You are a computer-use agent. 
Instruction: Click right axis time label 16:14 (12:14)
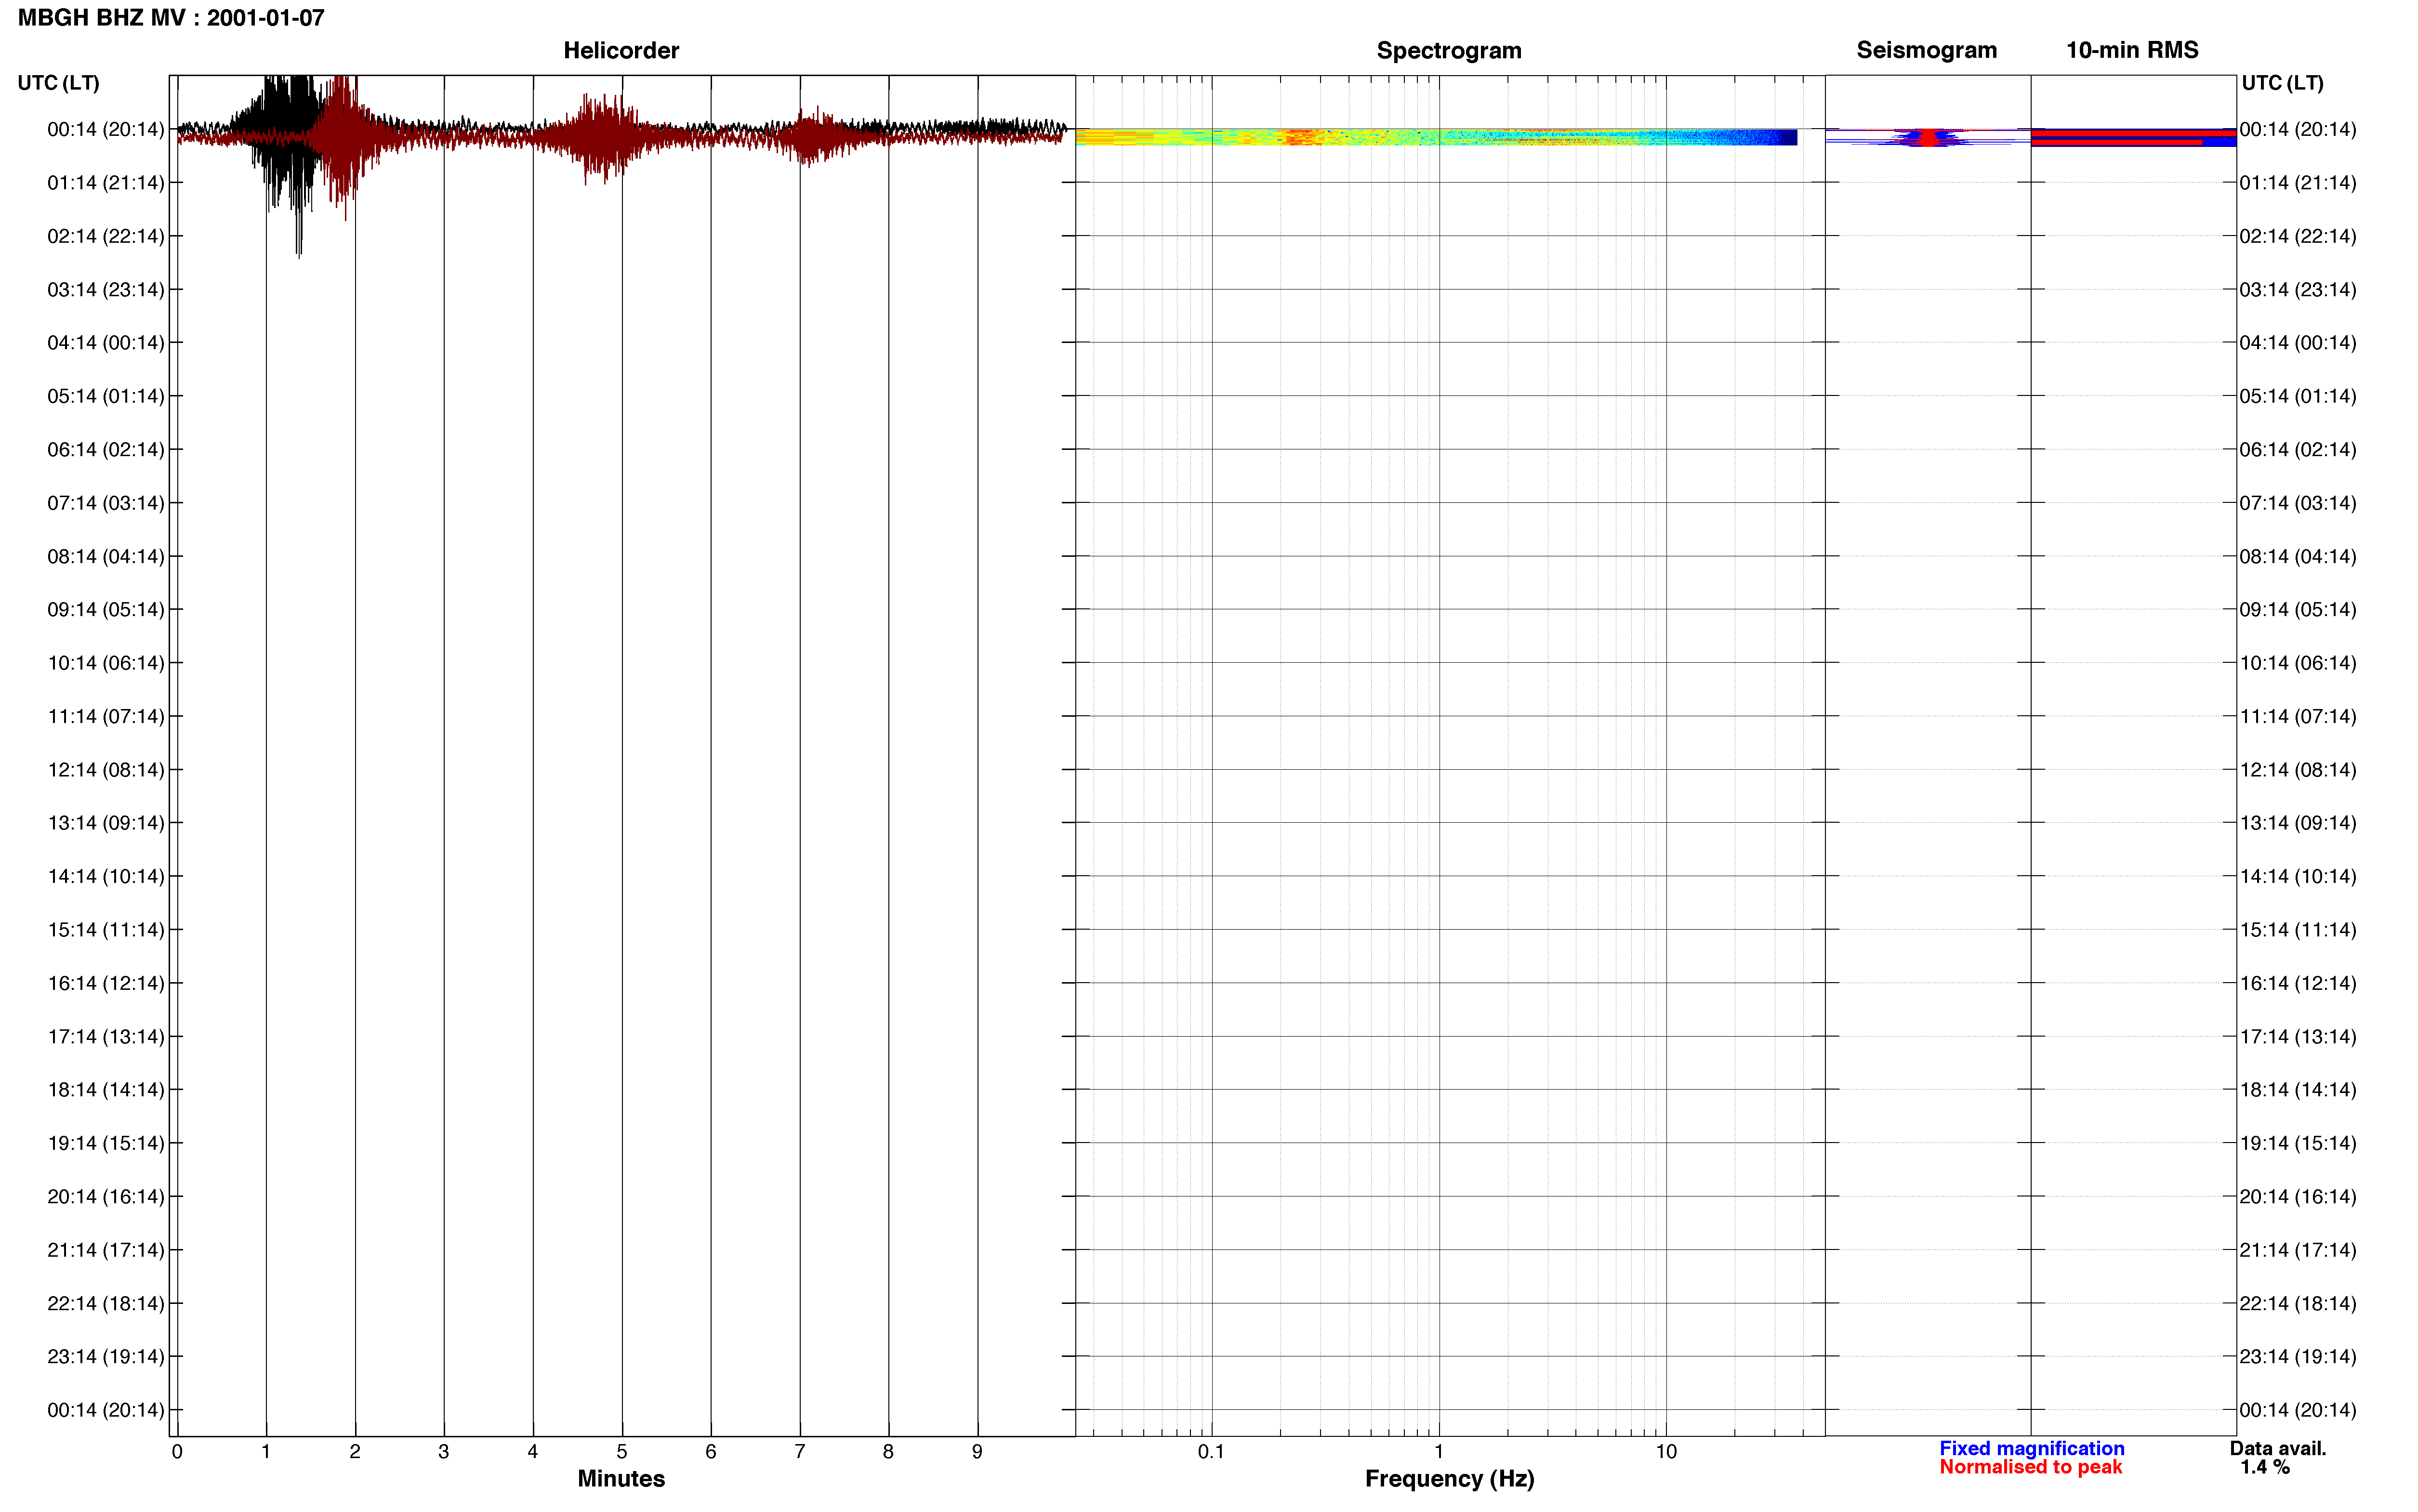tap(2298, 983)
